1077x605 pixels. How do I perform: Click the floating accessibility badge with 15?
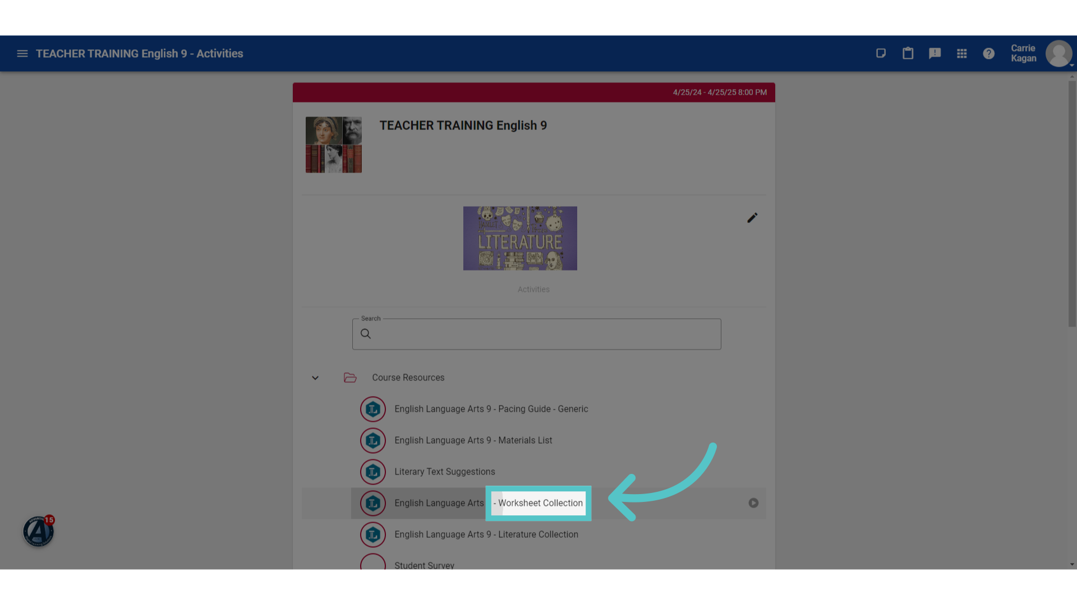38,530
